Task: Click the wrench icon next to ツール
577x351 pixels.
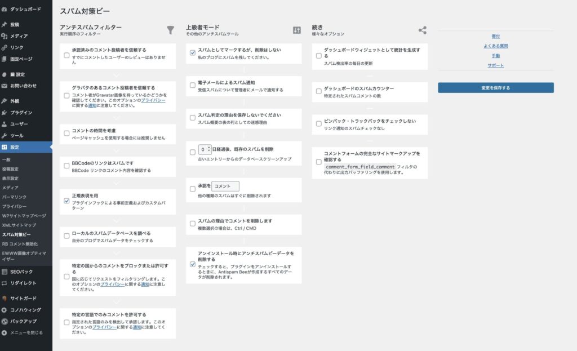Action: (5, 136)
